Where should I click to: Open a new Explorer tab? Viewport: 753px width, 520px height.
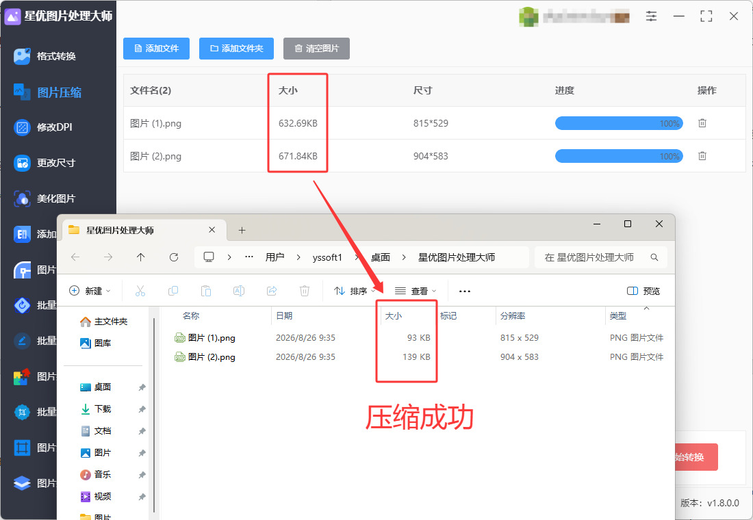242,231
